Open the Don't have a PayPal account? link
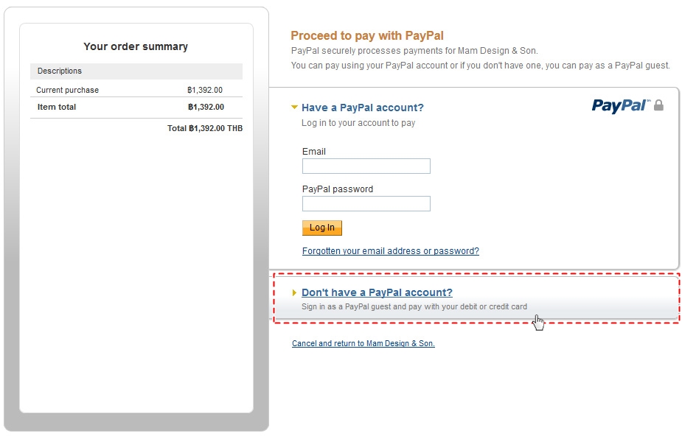The width and height of the screenshot is (682, 436). point(377,292)
